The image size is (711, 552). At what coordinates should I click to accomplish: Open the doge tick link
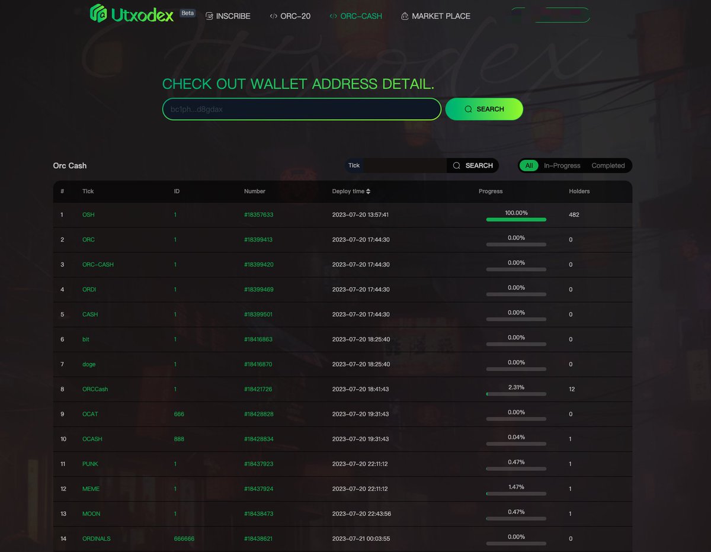(89, 364)
